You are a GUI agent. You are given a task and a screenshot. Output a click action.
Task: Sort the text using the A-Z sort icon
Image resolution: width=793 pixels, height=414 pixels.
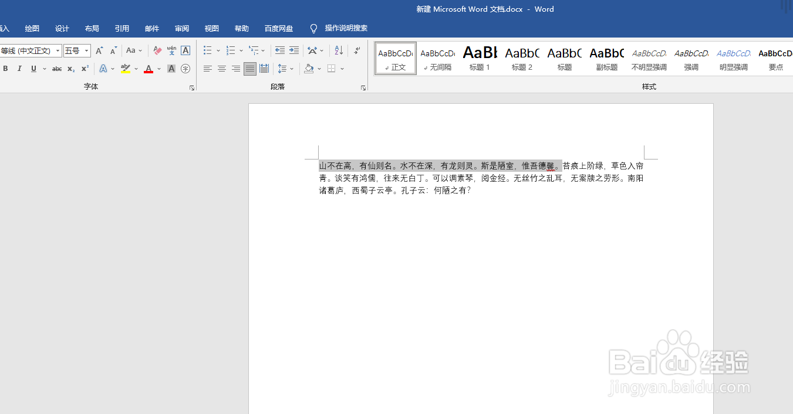tap(338, 50)
